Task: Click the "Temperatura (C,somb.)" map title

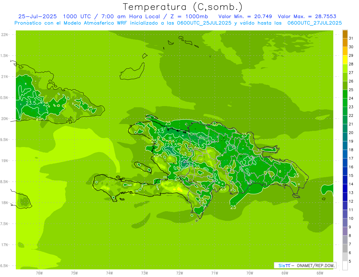Action: [x=183, y=7]
